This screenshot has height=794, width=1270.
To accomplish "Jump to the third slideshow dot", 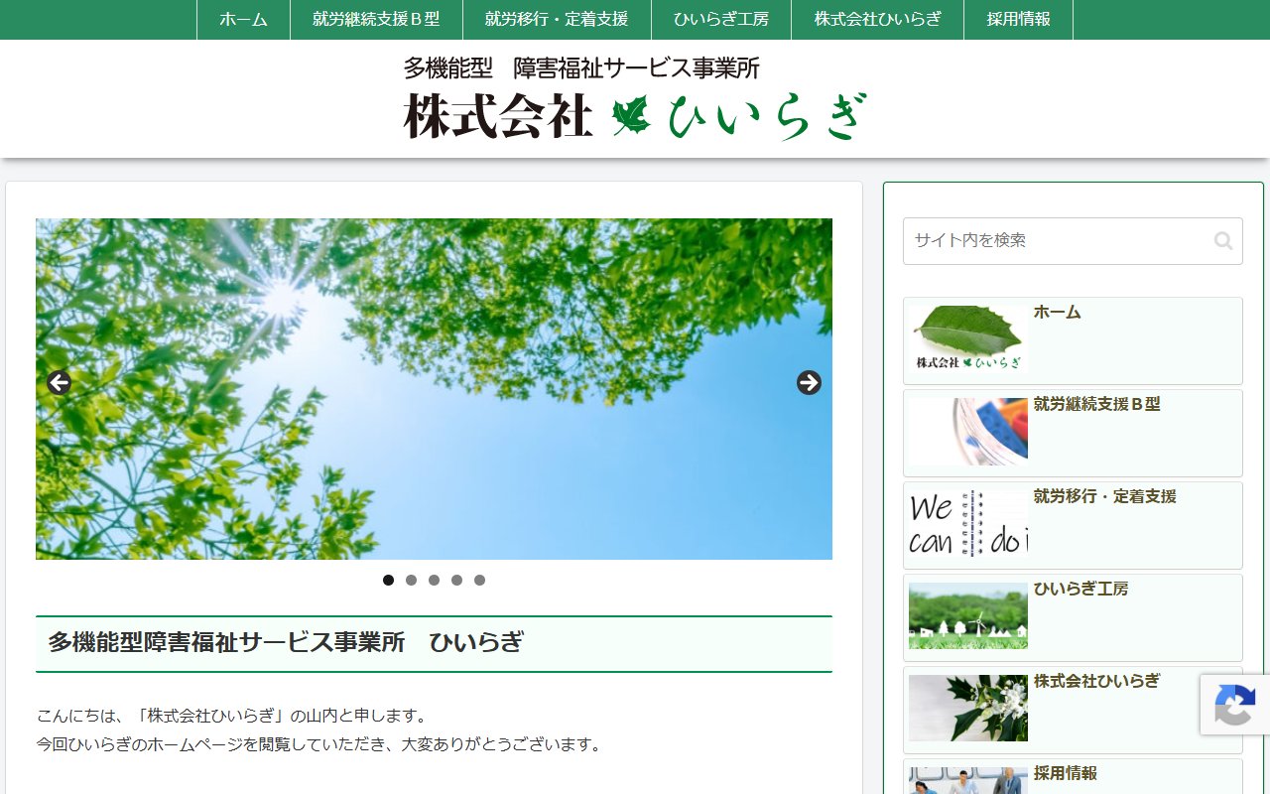I will point(434,580).
